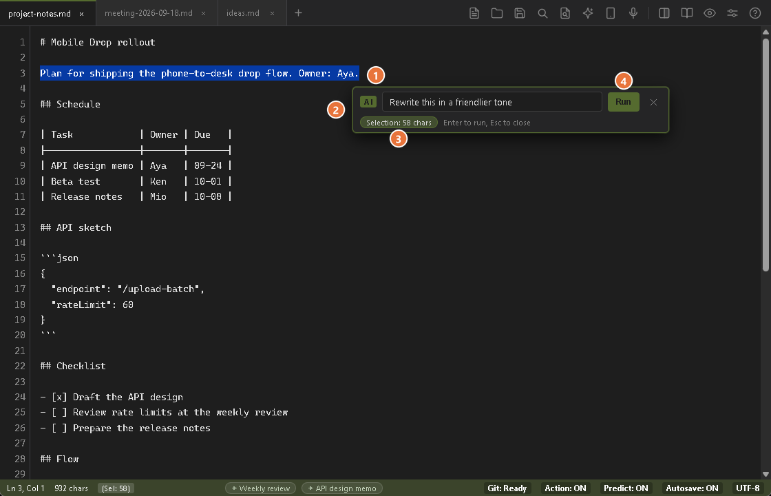Image resolution: width=771 pixels, height=496 pixels.
Task: Open AI sparkle assistant icon
Action: click(588, 13)
